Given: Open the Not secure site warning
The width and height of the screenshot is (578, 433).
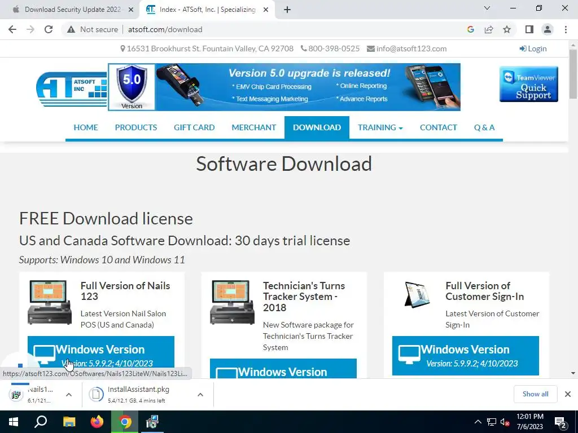Looking at the screenshot, I should point(93,29).
